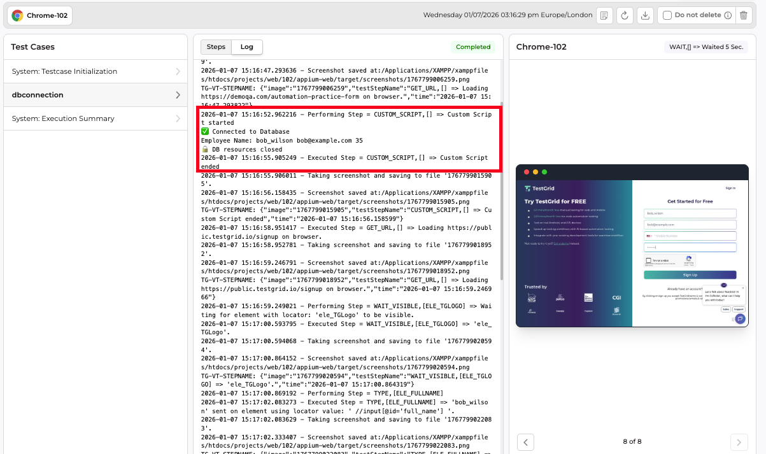Screen dimensions: 766x454
Task: Click the next screenshot right arrow
Action: [x=739, y=442]
